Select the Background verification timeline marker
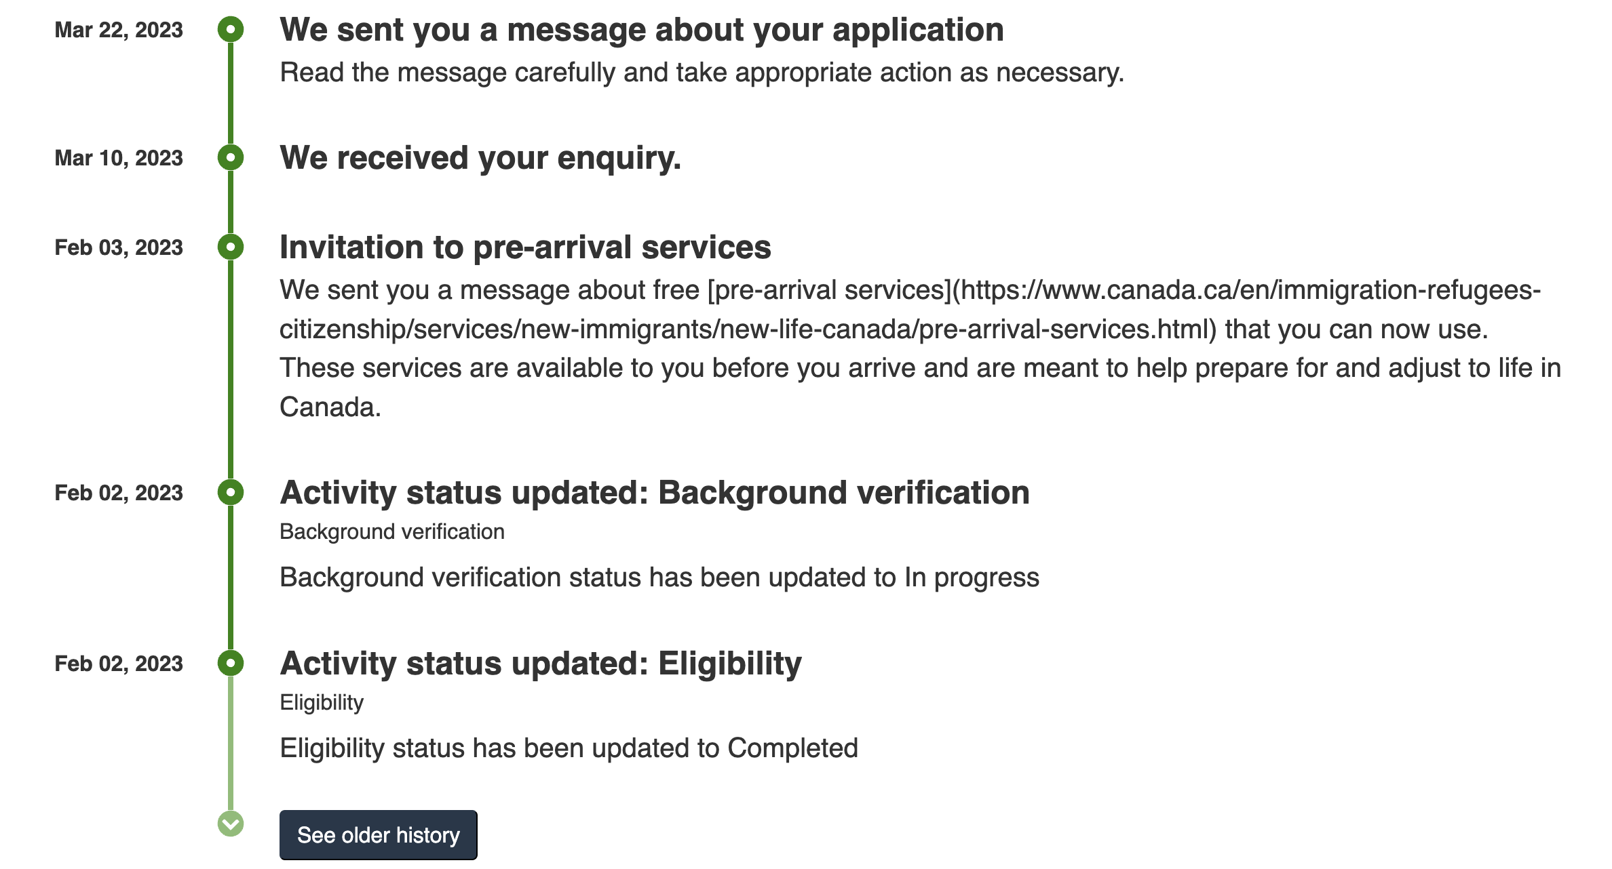Image resolution: width=1612 pixels, height=869 pixels. (x=231, y=492)
